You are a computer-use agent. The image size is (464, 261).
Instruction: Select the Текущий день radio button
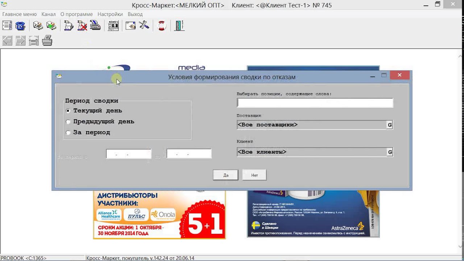click(68, 111)
